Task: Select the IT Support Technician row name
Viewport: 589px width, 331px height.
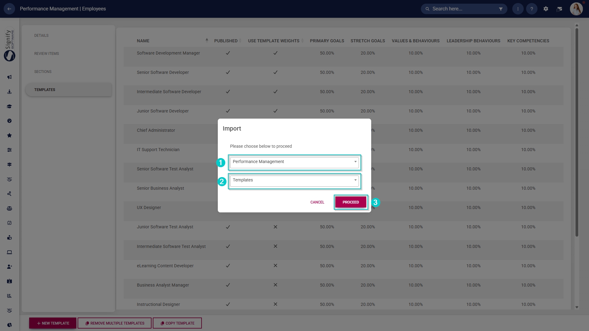Action: tap(158, 150)
